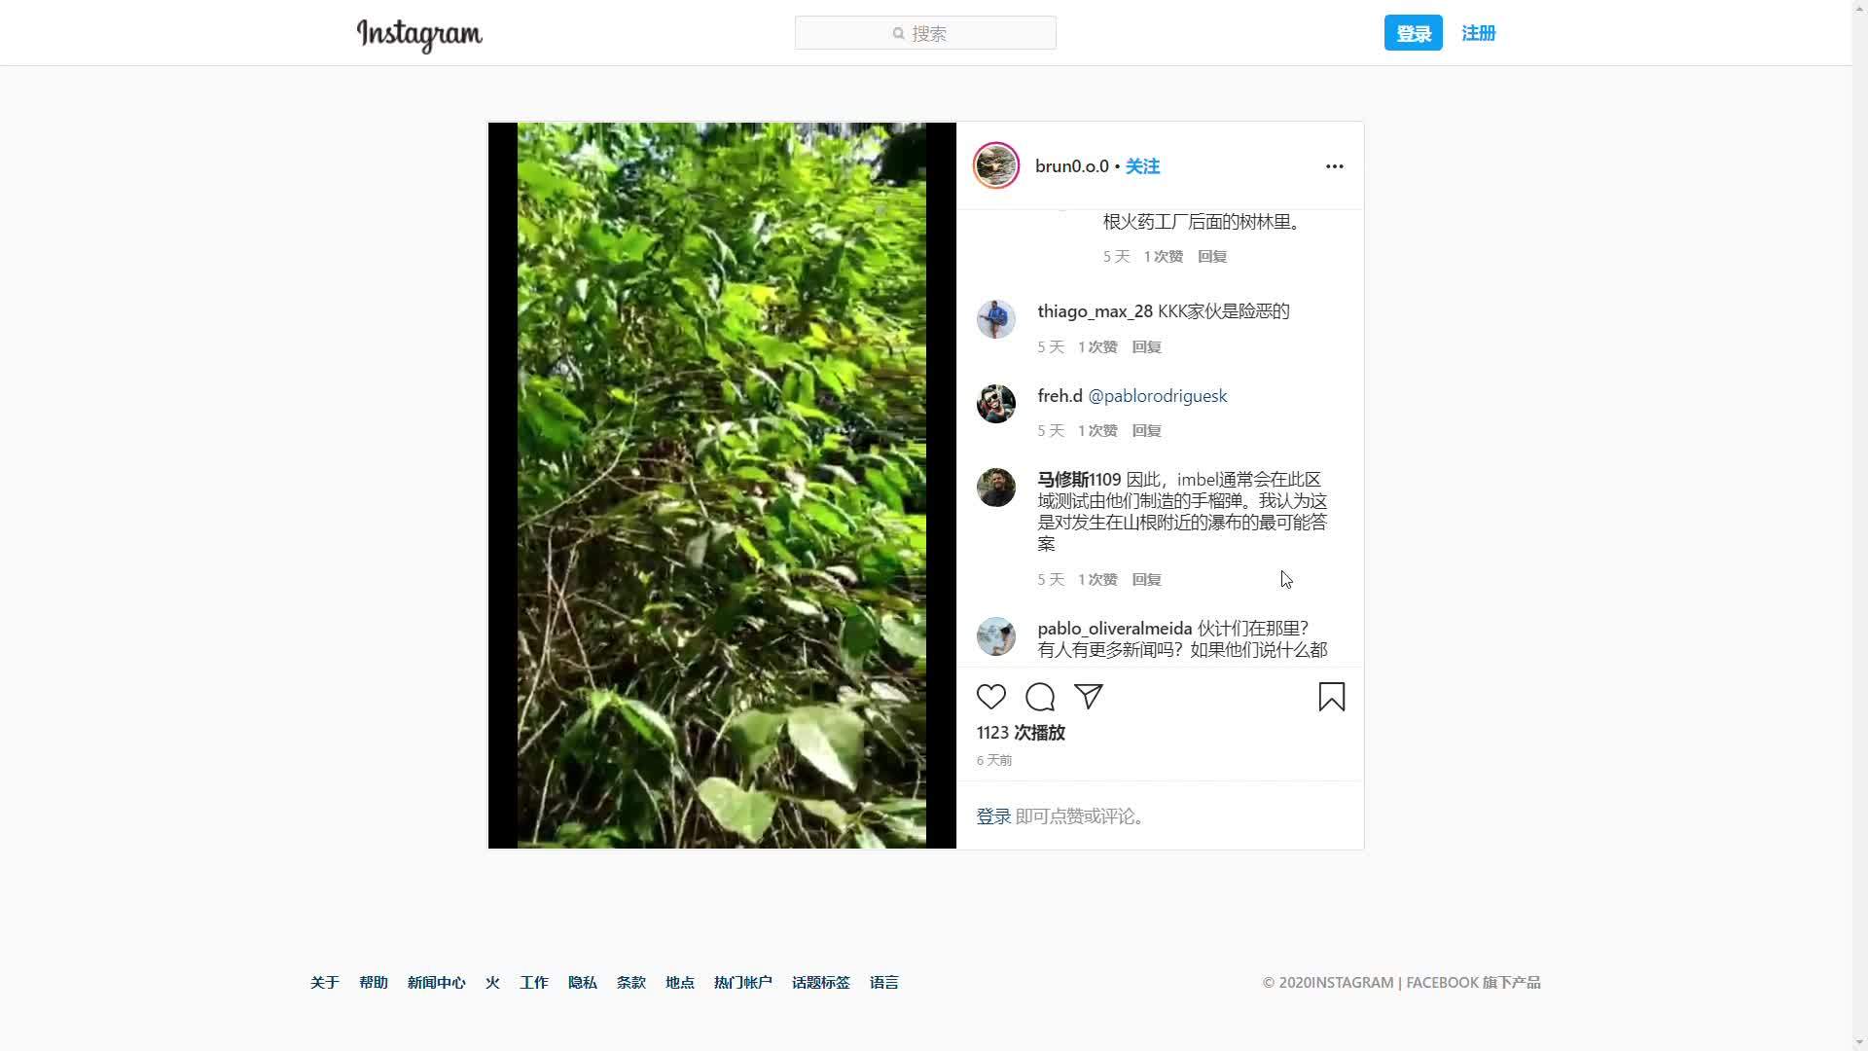Click the search field
Screen dimensions: 1868x1051
coord(925,33)
